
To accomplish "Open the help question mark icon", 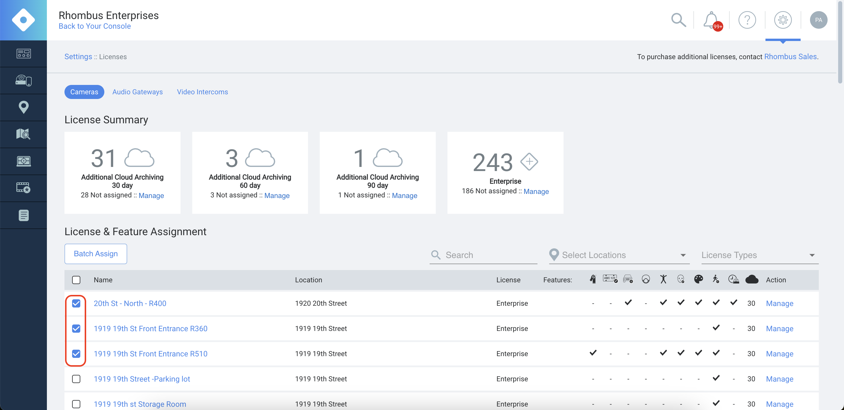I will [x=747, y=20].
